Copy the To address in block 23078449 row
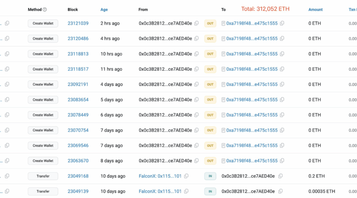Image resolution: width=357 pixels, height=198 pixels. (282, 115)
